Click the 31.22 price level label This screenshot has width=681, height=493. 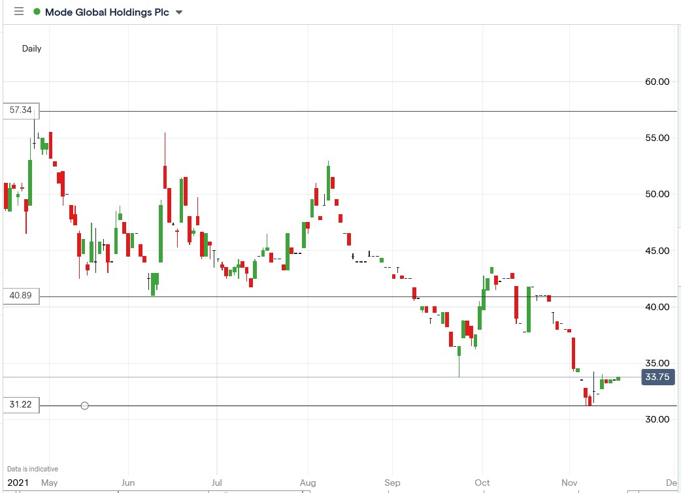pos(20,405)
